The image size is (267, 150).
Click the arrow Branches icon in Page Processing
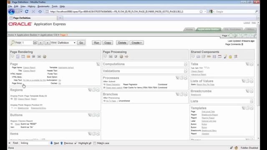click(x=126, y=57)
